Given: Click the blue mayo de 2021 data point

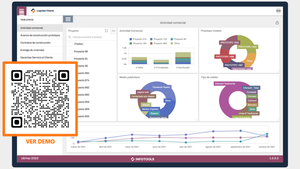Looking at the screenshot, I should (x=132, y=135).
